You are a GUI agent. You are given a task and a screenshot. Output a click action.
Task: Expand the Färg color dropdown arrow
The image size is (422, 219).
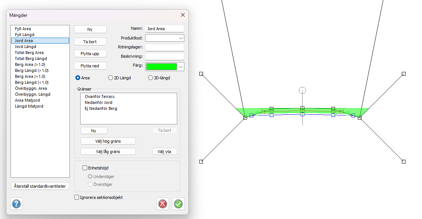click(x=181, y=67)
